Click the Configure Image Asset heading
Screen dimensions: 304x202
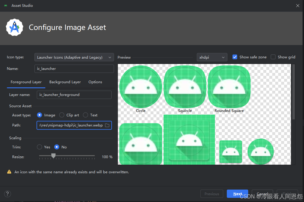click(67, 27)
